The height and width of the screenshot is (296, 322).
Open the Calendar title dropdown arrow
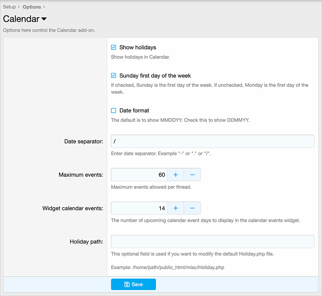[x=44, y=19]
